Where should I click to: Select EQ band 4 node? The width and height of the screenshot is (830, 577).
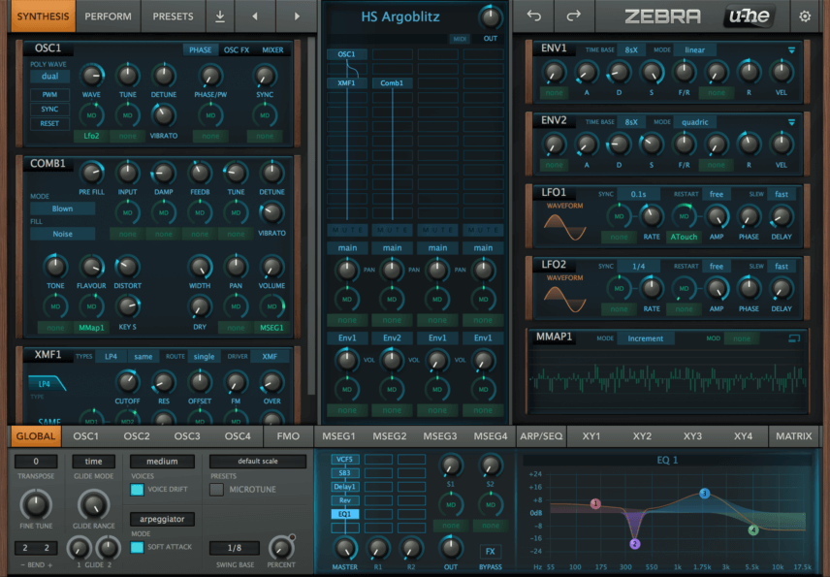(x=753, y=529)
